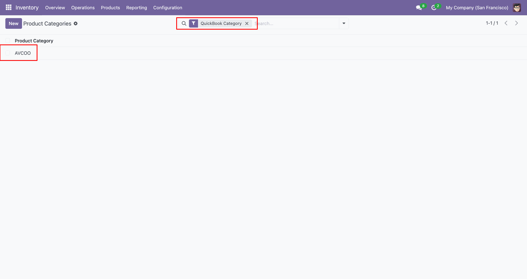Click the filter funnel icon
527x279 pixels.
194,23
